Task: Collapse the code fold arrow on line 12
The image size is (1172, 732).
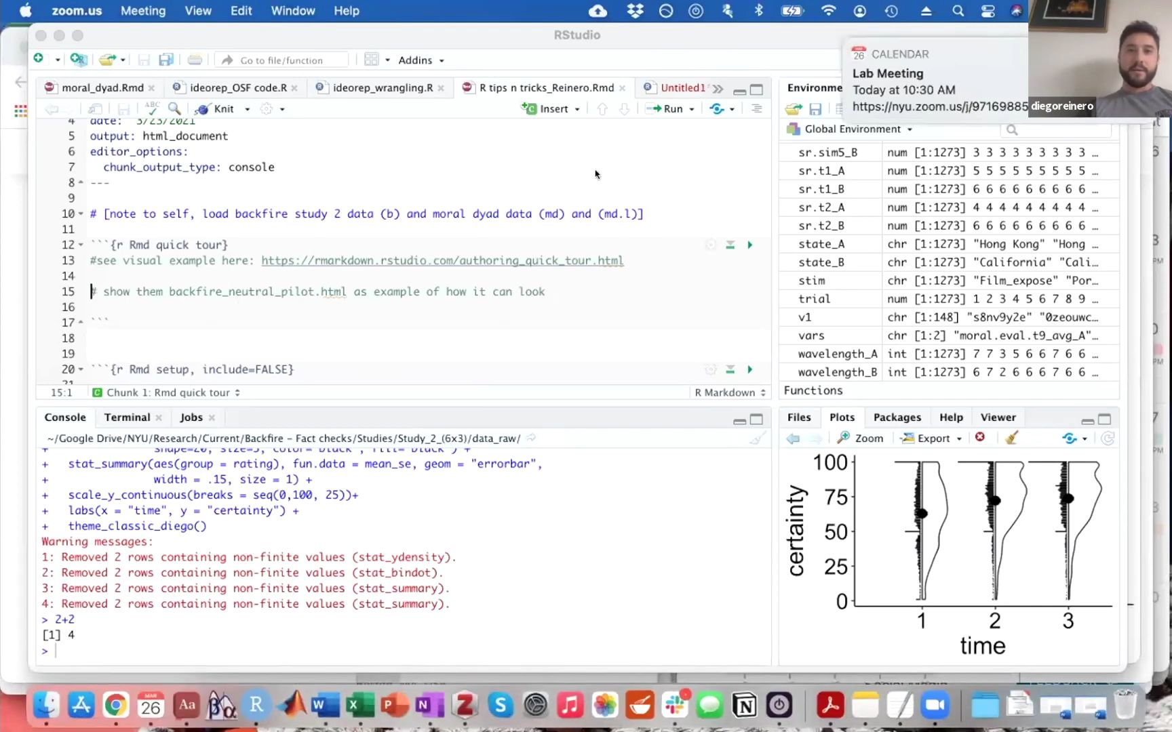Action: tap(81, 245)
